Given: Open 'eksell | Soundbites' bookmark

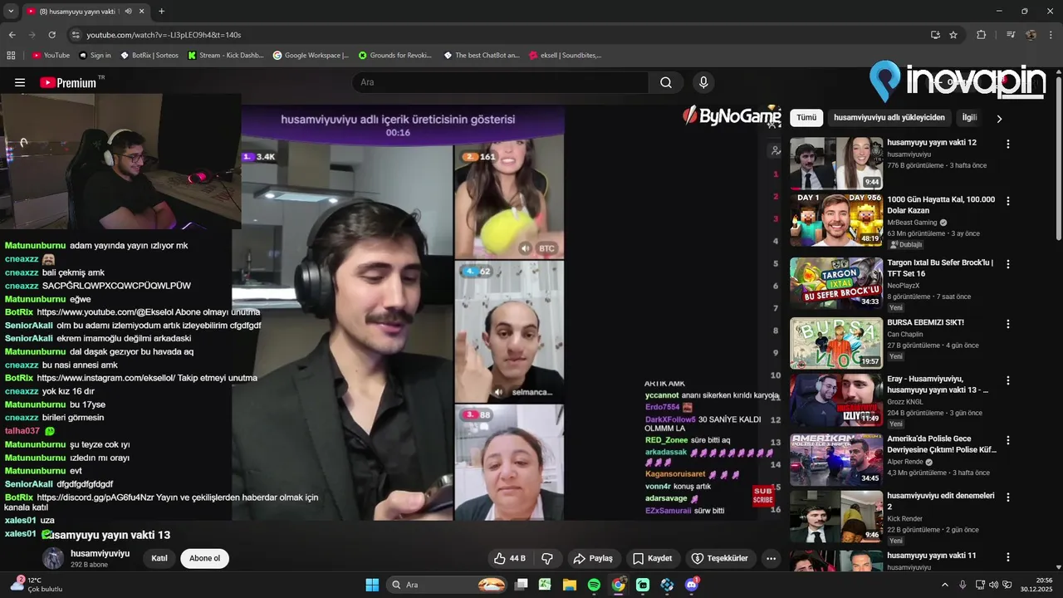Looking at the screenshot, I should tap(565, 56).
